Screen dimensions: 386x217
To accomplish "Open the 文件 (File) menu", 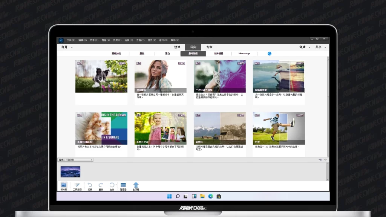I will [71, 40].
